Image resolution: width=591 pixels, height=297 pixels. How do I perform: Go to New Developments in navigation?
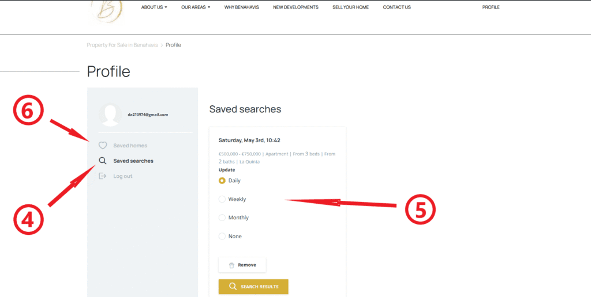coord(295,7)
